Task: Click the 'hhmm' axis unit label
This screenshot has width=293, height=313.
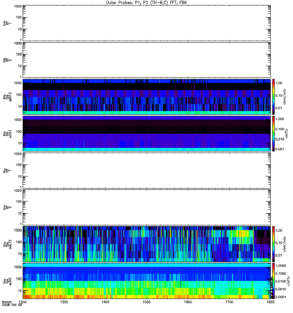Action: [7, 302]
